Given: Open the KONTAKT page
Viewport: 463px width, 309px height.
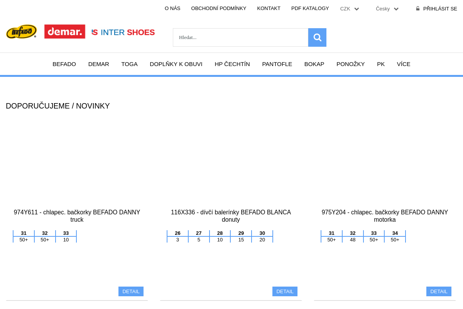Looking at the screenshot, I should pos(269,8).
